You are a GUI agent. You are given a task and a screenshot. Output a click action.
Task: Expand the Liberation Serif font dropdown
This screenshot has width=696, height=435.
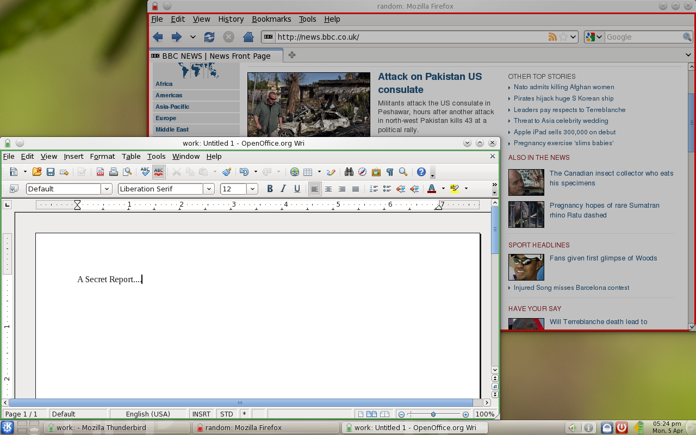(x=209, y=189)
